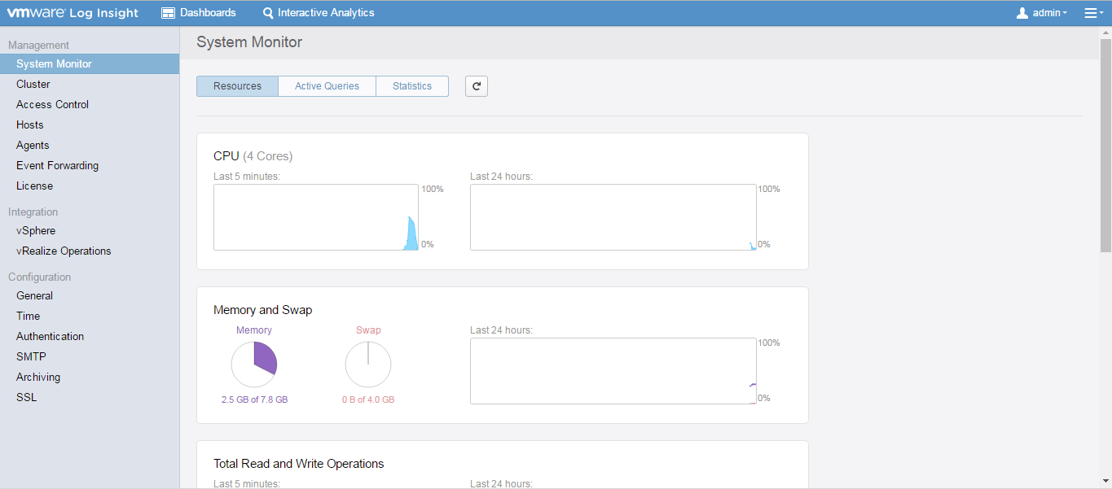Open the Cluster management page

[x=33, y=84]
